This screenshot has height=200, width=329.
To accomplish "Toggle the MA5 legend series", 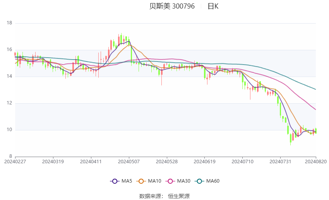I will tap(121, 181).
